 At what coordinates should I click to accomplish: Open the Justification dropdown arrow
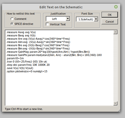[68, 19]
